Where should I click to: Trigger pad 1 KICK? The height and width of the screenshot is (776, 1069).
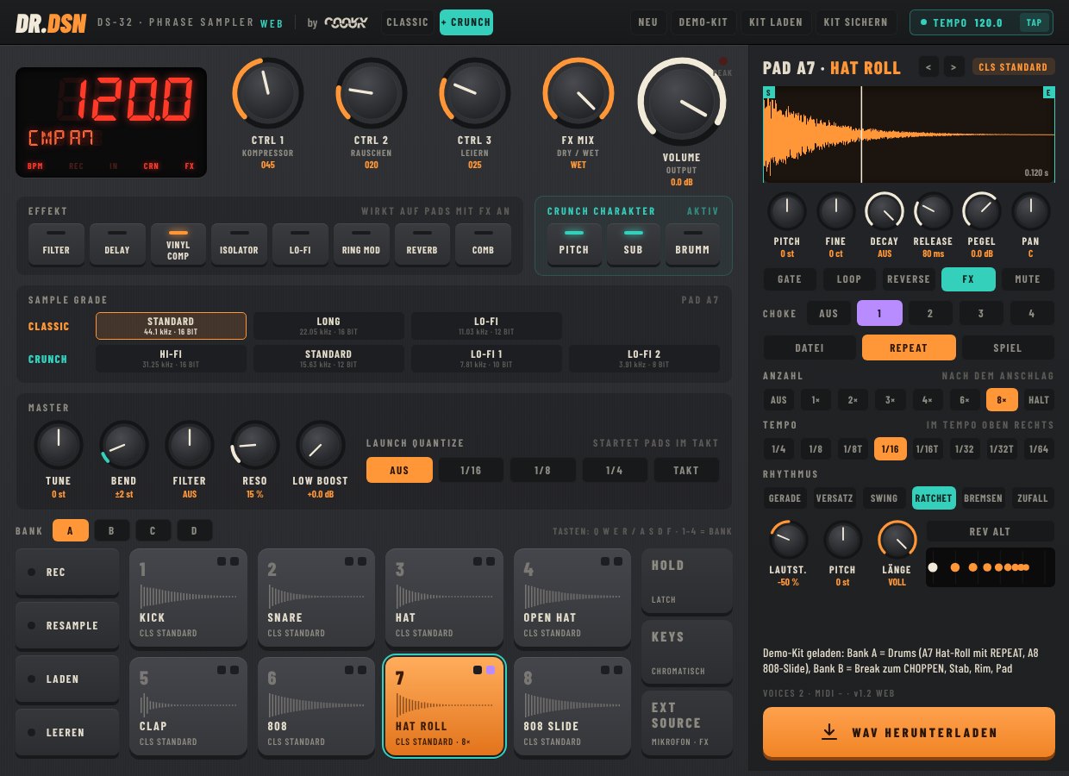tap(188, 598)
